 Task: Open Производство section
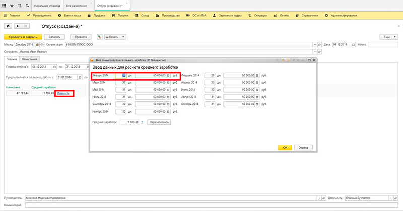point(168,16)
